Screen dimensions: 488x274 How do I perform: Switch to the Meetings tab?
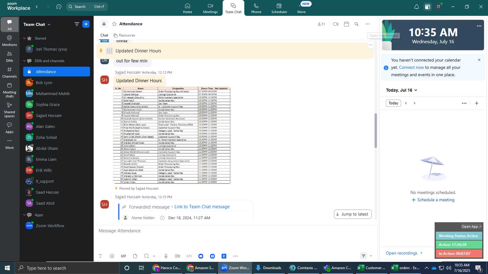210,8
